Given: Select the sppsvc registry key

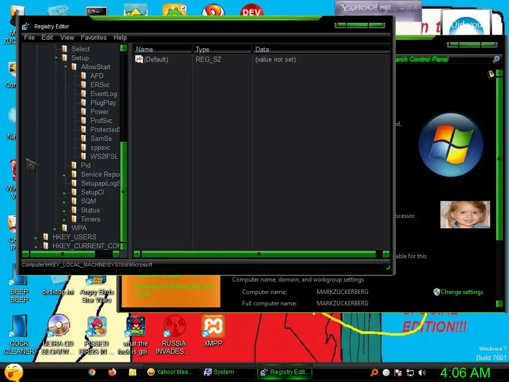Looking at the screenshot, I should 100,147.
